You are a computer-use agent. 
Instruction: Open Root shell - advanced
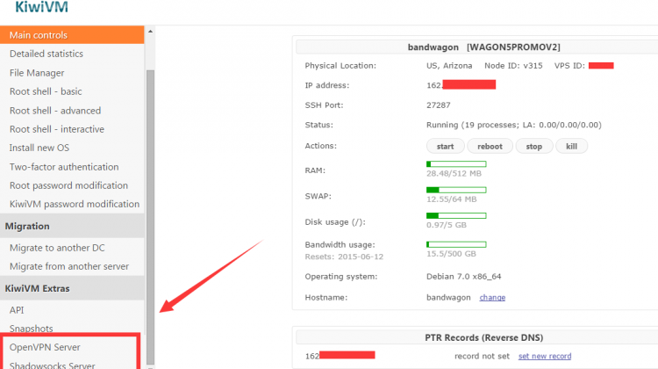(55, 111)
